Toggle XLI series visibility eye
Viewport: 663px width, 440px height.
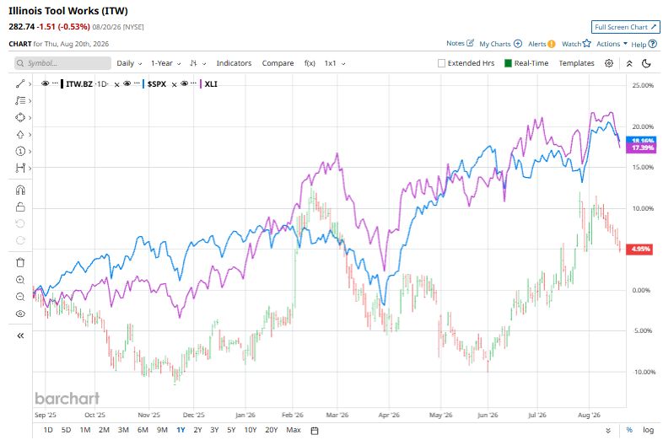[185, 83]
